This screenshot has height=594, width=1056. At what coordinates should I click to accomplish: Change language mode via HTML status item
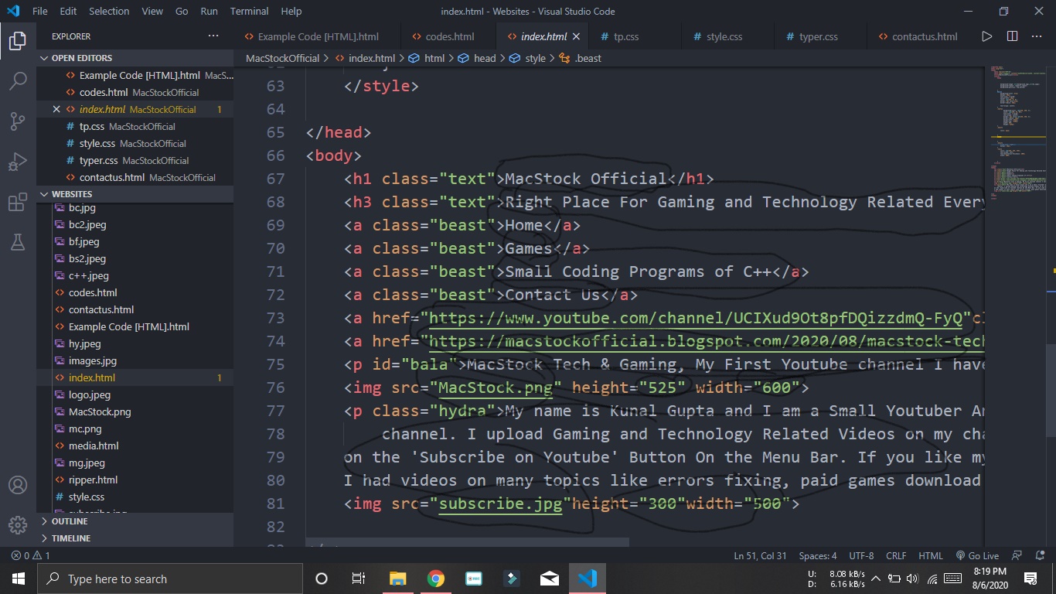tap(931, 555)
